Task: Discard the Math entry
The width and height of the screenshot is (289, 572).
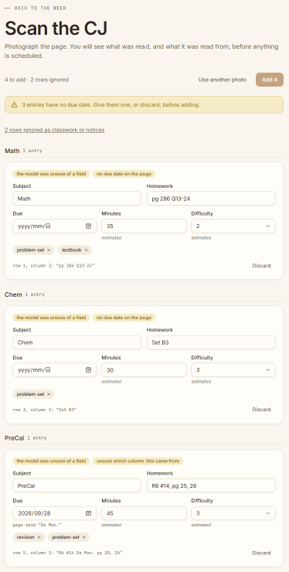Action: click(x=262, y=266)
